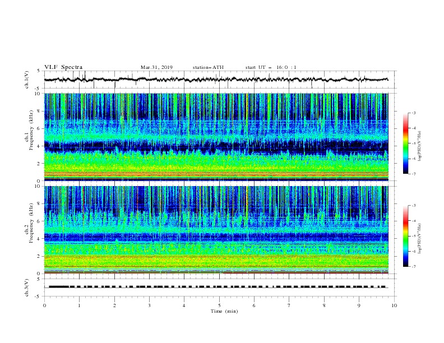Click the lower colorbar next to ch.2 spectrogram
The image size is (444, 343).
tap(405, 236)
